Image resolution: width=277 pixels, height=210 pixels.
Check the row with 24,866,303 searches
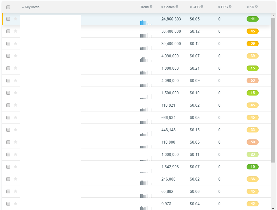click(x=8, y=19)
